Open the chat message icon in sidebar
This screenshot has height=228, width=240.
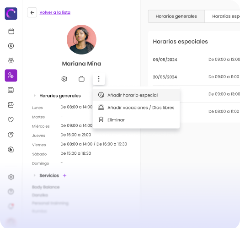click(11, 150)
